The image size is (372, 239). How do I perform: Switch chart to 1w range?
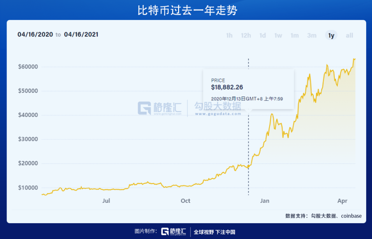coord(278,36)
